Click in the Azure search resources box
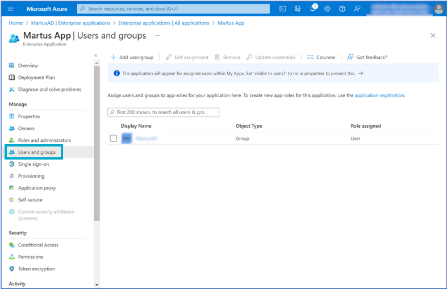The image size is (447, 289). (x=173, y=9)
